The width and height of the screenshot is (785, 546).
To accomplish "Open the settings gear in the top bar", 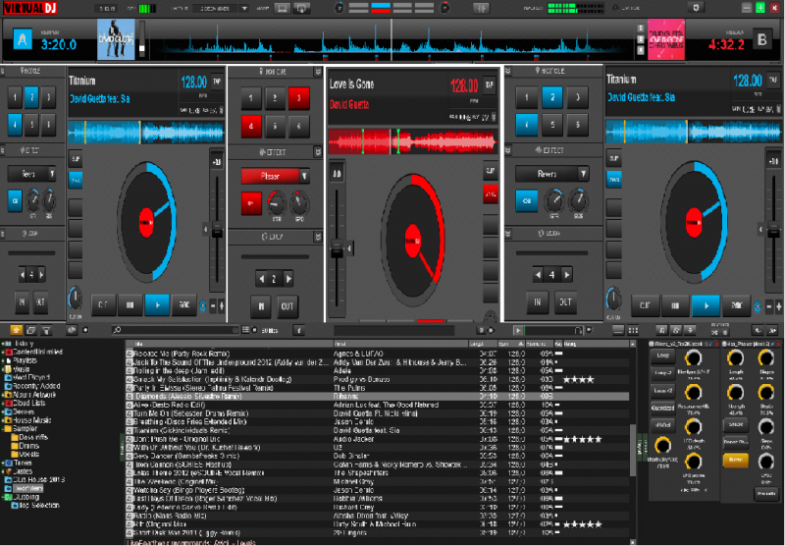I will pyautogui.click(x=696, y=8).
